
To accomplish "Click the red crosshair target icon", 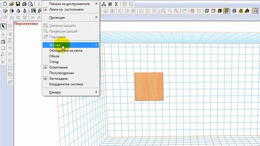I will (192, 11).
